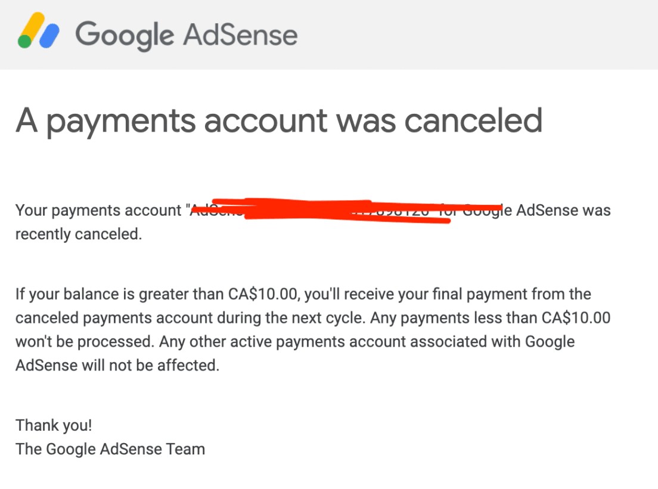Screen dimensions: 658x489
Task: Click the "AdSense will not be affected." line
Action: (117, 365)
